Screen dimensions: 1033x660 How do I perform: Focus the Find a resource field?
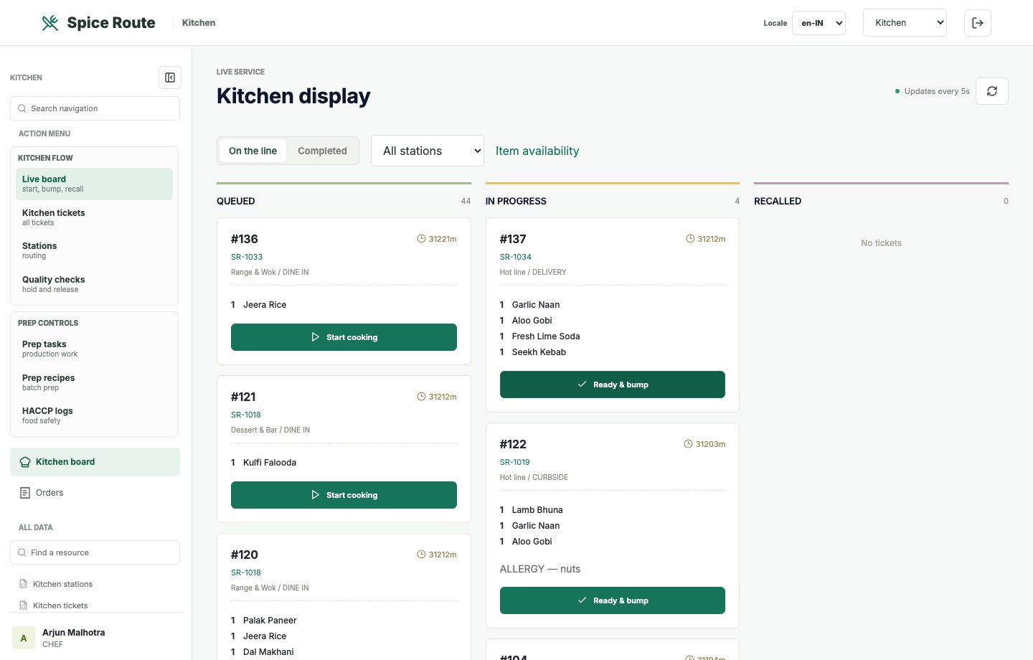click(x=95, y=552)
